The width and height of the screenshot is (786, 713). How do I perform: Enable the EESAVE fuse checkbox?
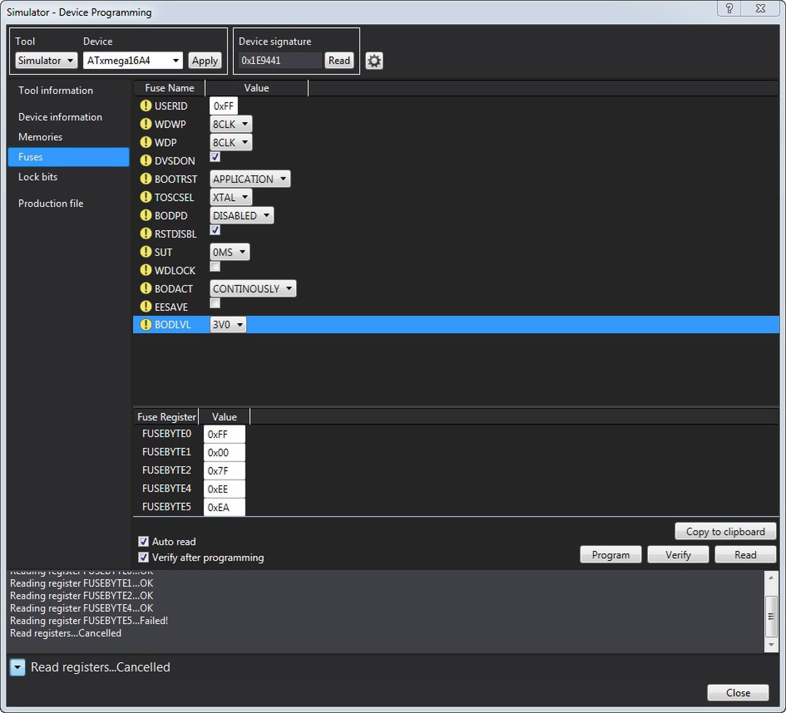[x=215, y=303]
